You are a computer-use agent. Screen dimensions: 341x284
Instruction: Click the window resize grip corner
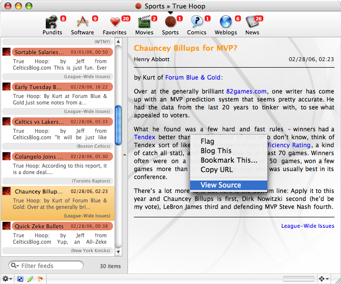[338, 281]
